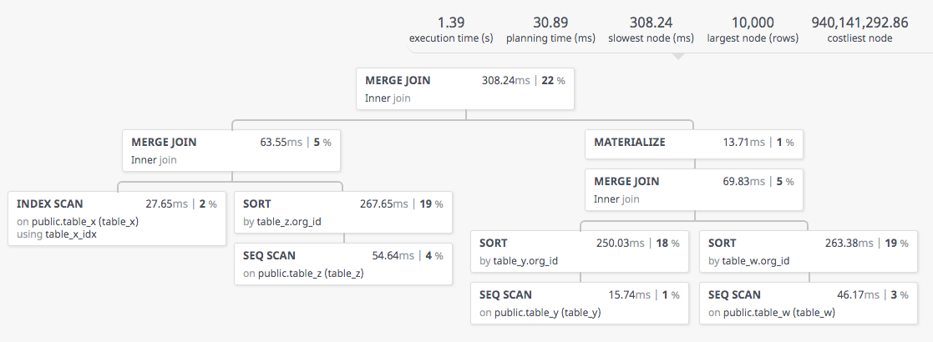Open the SORT node by table_y.org_id
This screenshot has width=933, height=342.
(580, 251)
